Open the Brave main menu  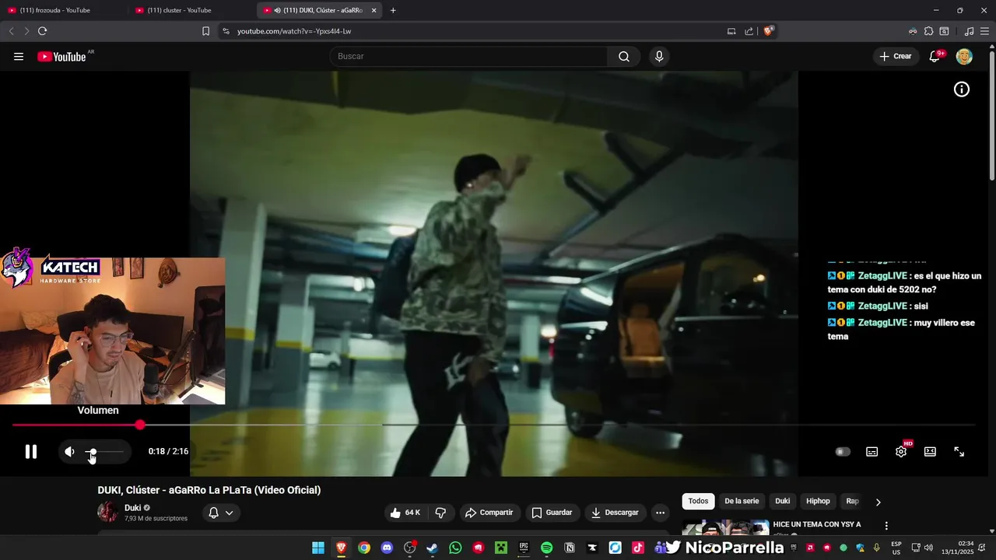point(984,31)
